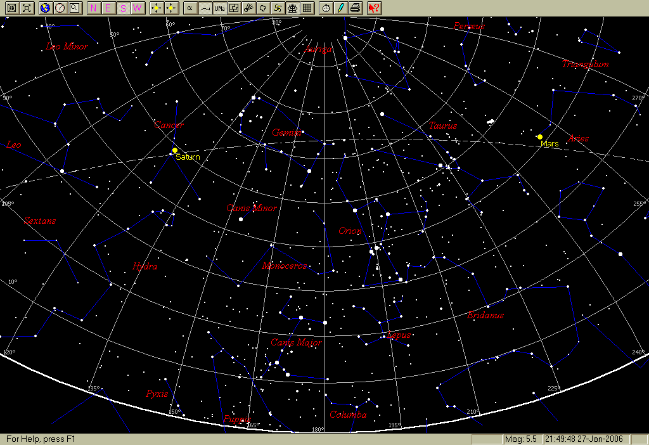The image size is (649, 445).
Task: Click the 'For Help, press F1' status text
Action: click(41, 439)
